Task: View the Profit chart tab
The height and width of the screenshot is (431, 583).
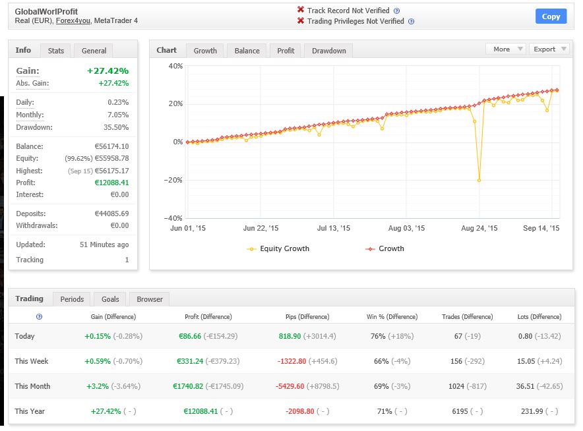Action: pos(286,51)
